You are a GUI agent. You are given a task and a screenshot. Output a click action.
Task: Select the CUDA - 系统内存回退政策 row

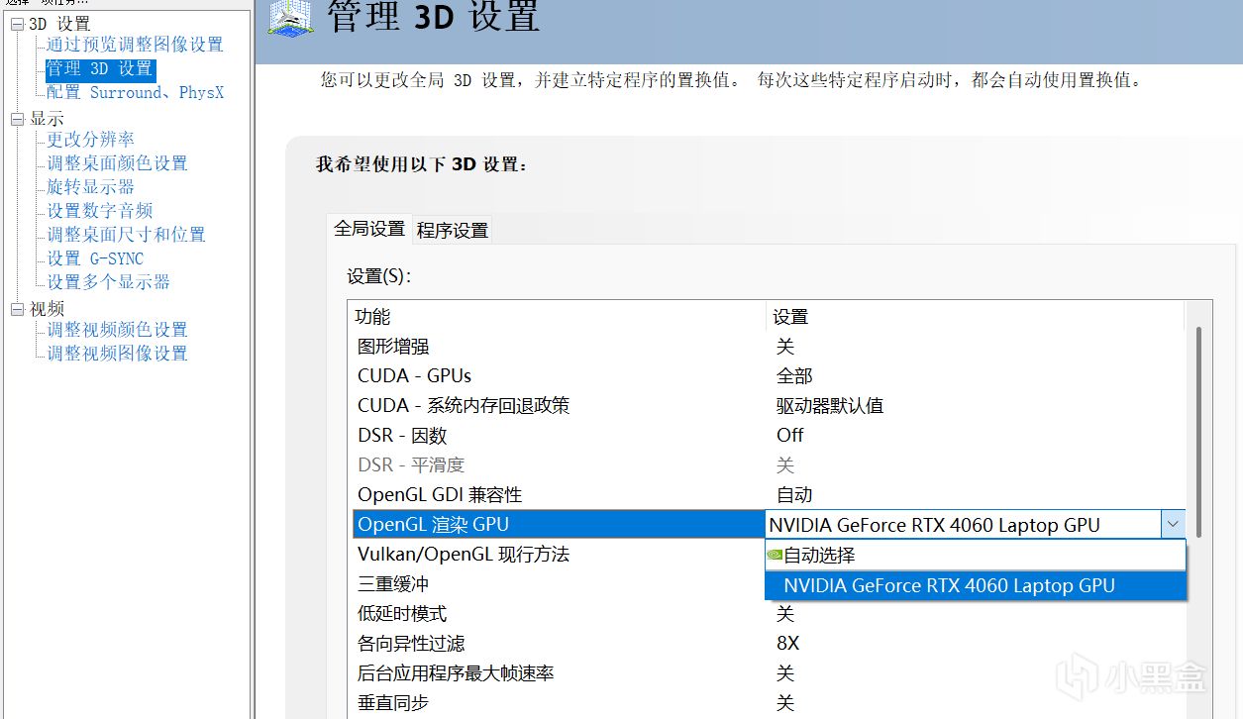click(769, 406)
